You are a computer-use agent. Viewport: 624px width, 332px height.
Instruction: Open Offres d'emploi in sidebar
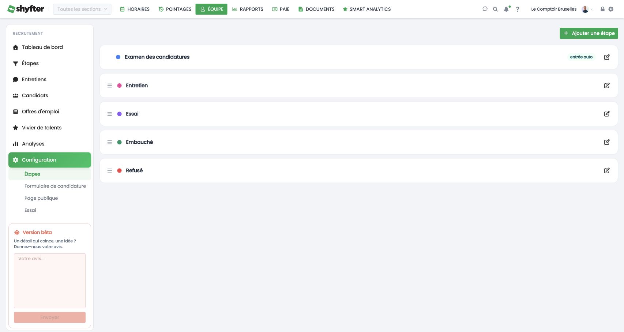pyautogui.click(x=50, y=112)
